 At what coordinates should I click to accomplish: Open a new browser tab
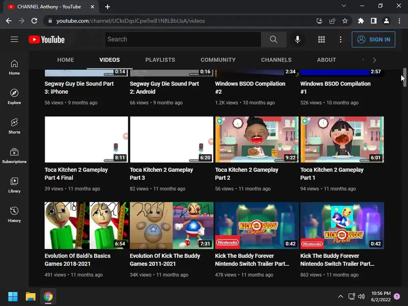108,7
